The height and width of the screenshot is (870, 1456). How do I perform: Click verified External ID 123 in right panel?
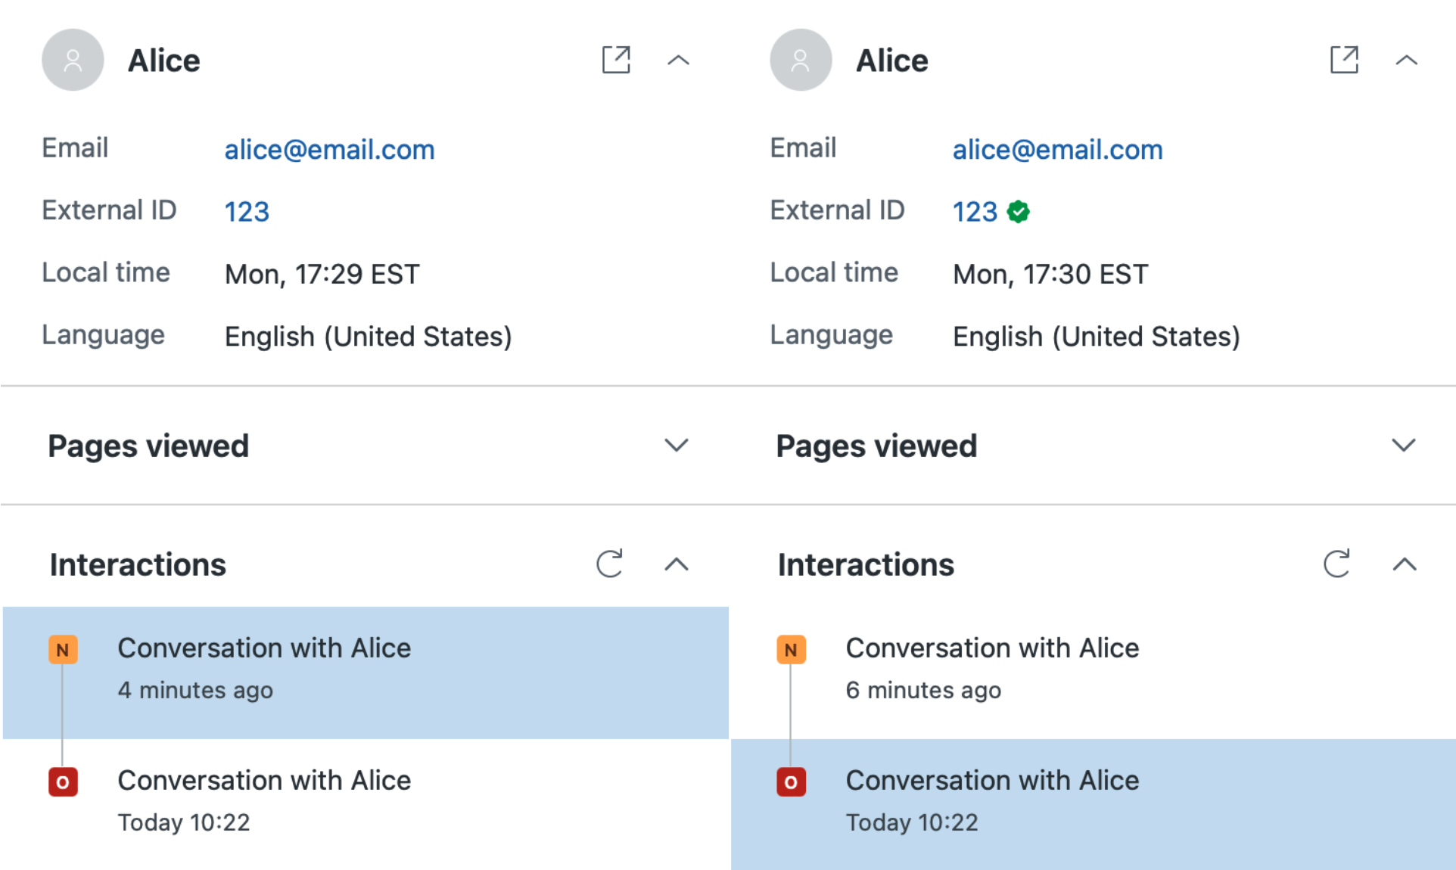click(975, 211)
